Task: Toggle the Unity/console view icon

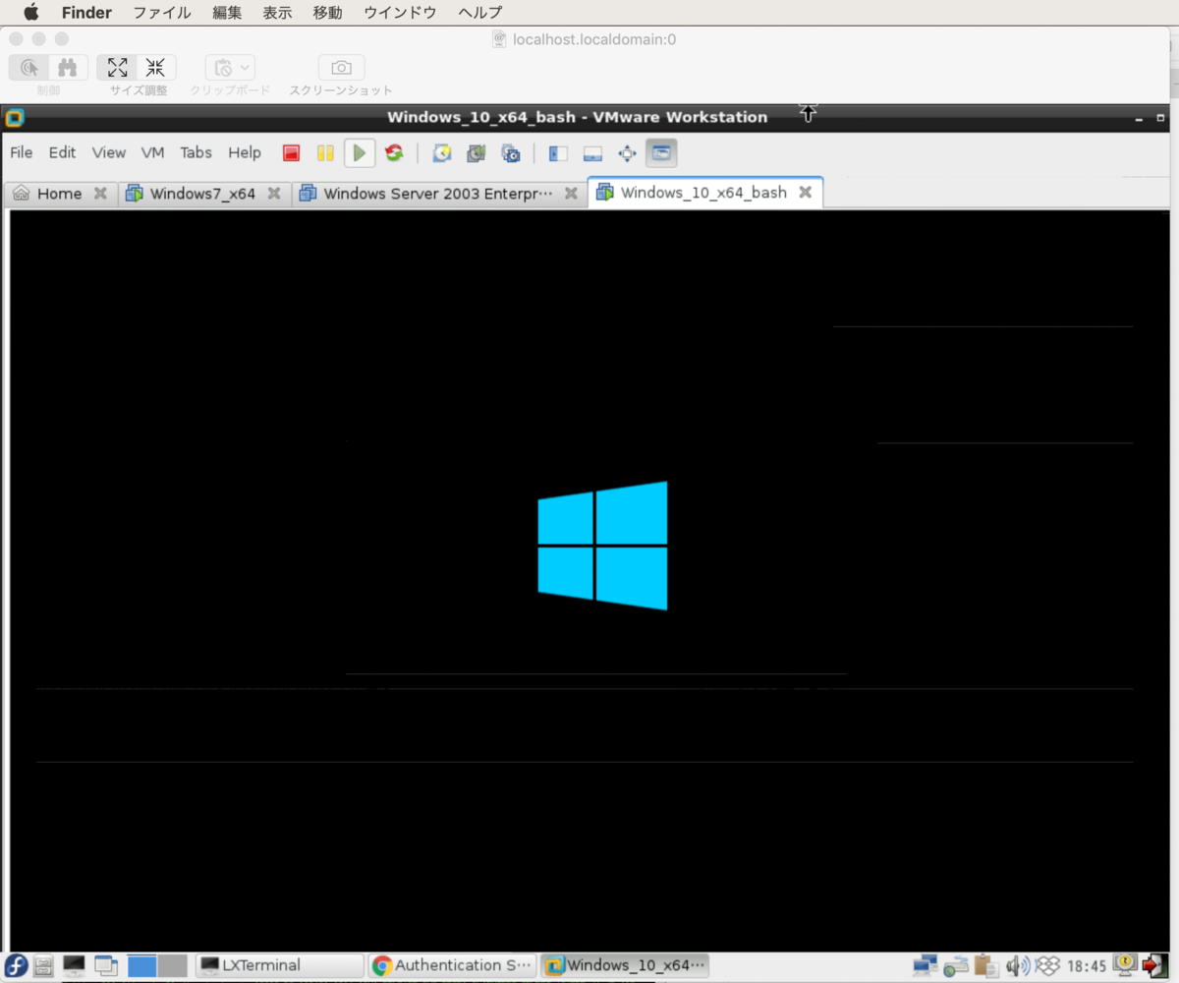Action: click(x=661, y=153)
